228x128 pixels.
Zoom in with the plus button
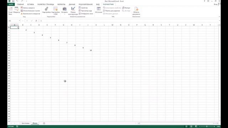click(x=214, y=127)
